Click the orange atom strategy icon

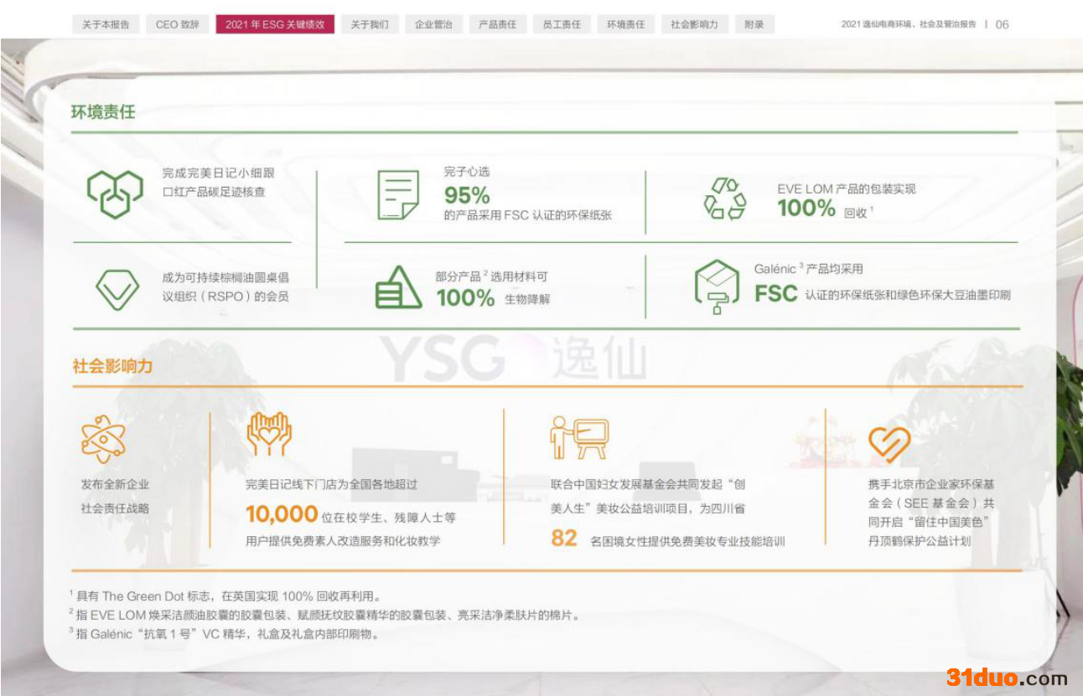point(103,439)
